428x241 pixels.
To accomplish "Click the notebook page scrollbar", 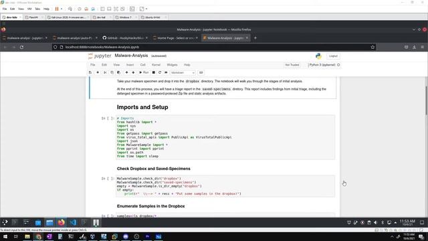I will pyautogui.click(x=426, y=100).
